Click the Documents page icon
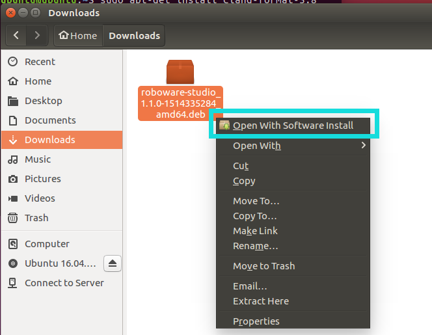432x335 pixels. [12, 121]
